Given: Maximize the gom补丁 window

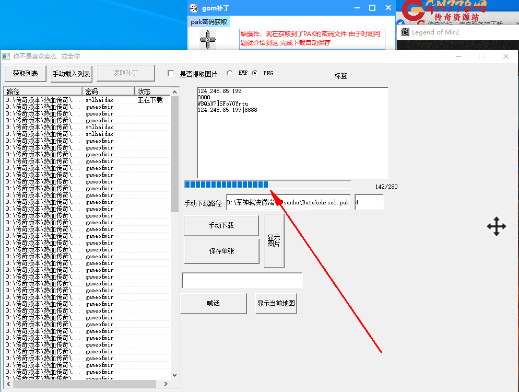Looking at the screenshot, I should [372, 8].
